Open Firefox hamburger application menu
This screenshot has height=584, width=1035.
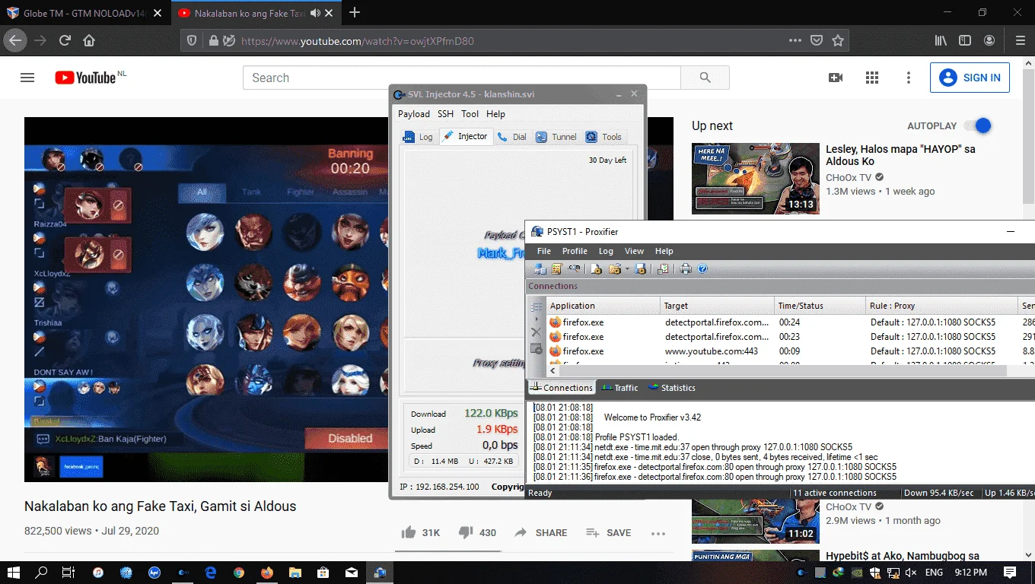1021,40
